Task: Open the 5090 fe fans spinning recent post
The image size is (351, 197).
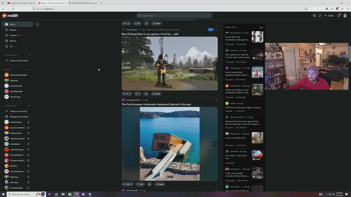Action: click(x=243, y=108)
